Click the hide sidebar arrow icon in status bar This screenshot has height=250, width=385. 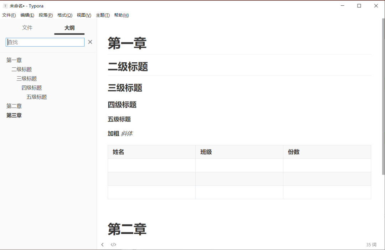103,245
